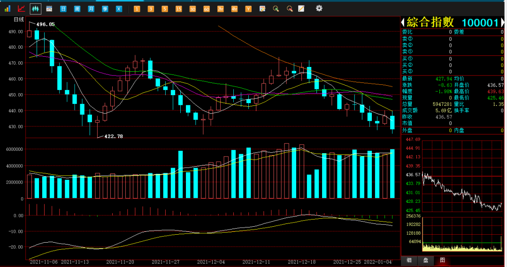Click the total volume 5947281

click(442, 104)
